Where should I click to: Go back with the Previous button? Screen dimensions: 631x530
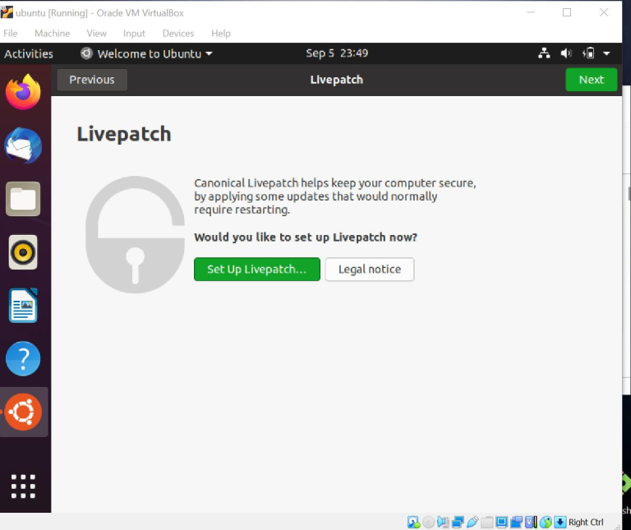click(91, 80)
